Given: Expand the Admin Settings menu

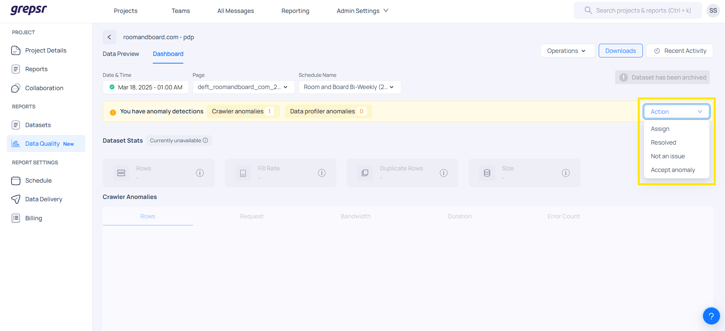Looking at the screenshot, I should click(x=362, y=11).
